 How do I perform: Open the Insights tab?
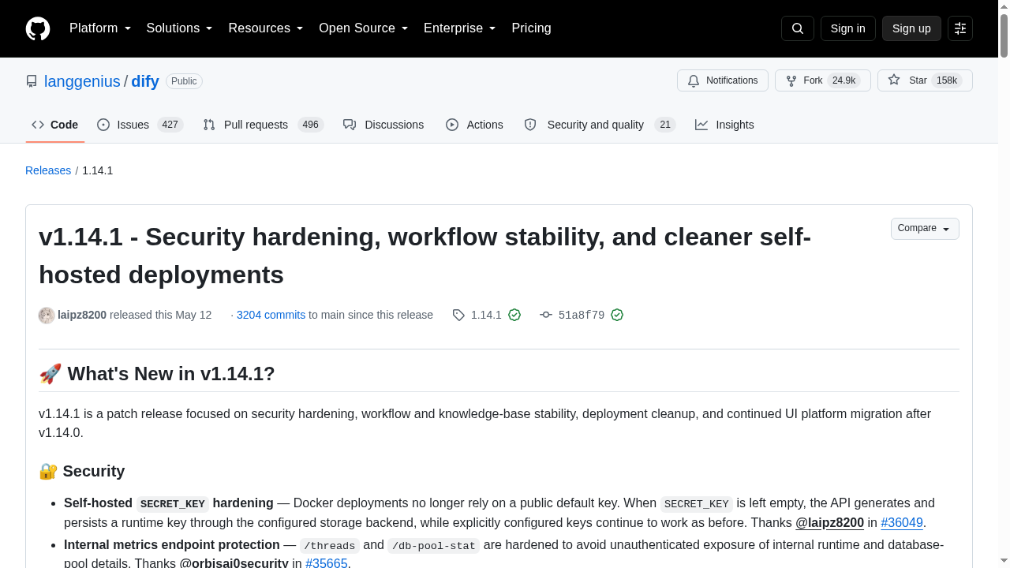[x=724, y=125]
